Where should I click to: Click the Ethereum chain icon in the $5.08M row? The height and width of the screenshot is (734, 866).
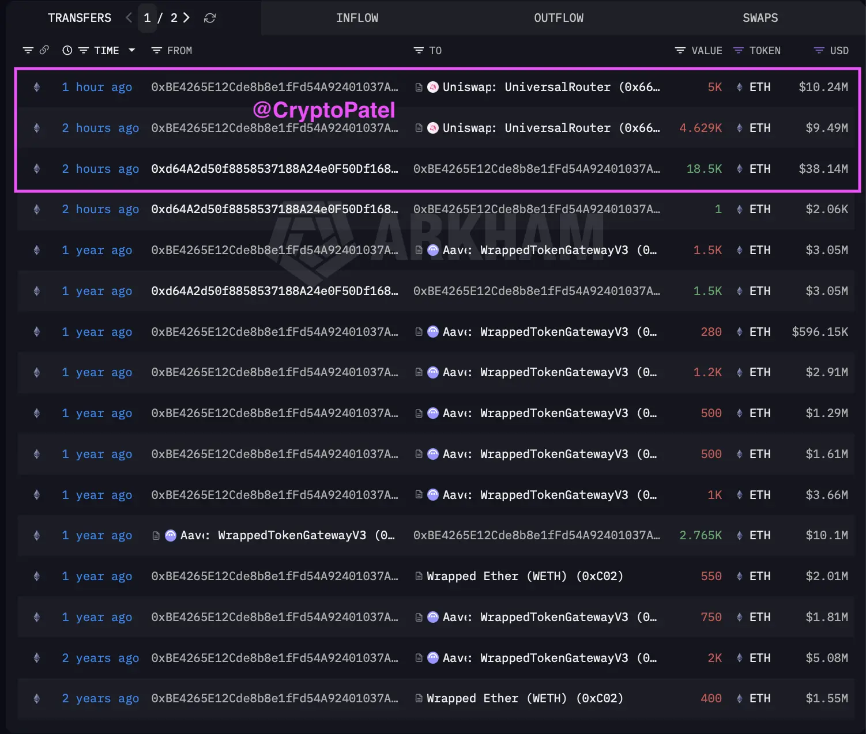(37, 658)
